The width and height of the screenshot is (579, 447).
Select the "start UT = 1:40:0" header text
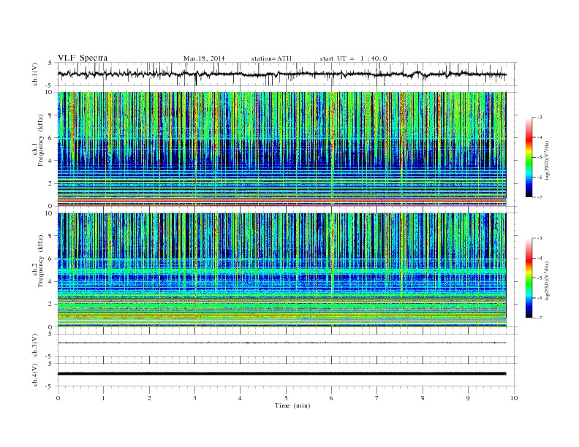pos(353,58)
